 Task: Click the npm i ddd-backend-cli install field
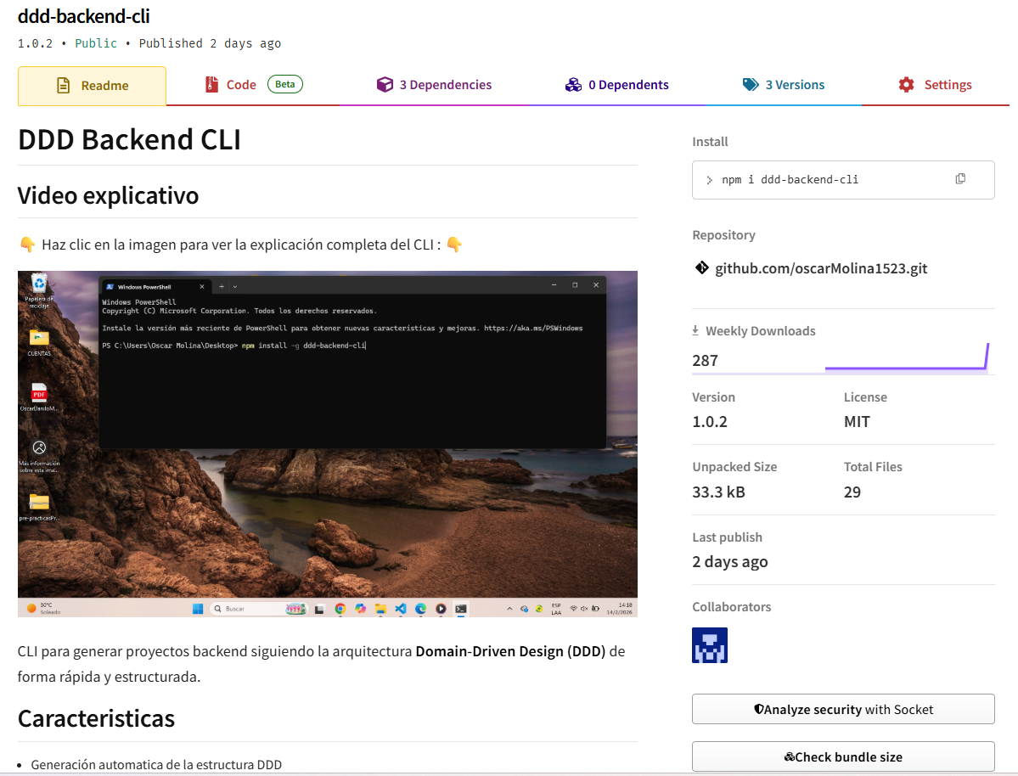coord(843,180)
